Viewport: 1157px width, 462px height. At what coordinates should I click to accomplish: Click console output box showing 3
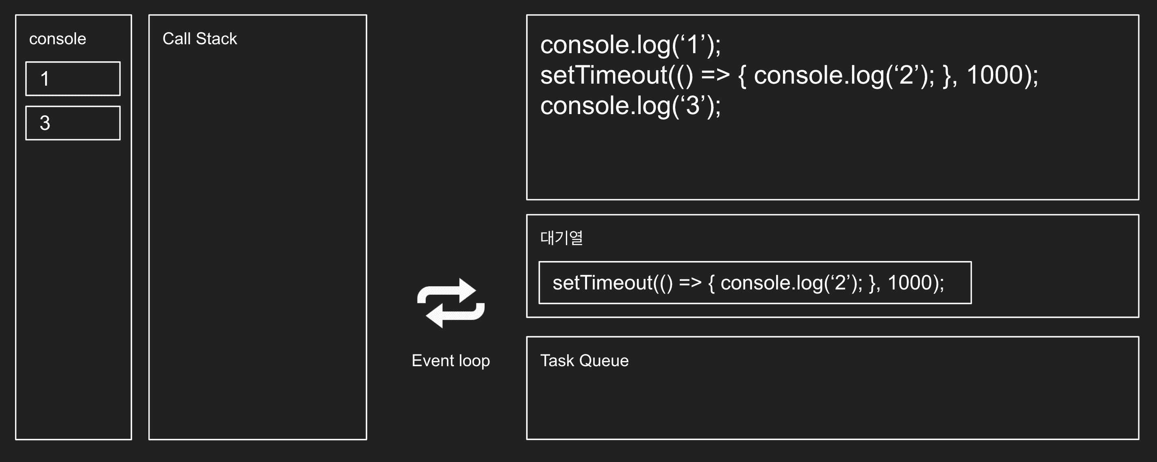[x=73, y=123]
